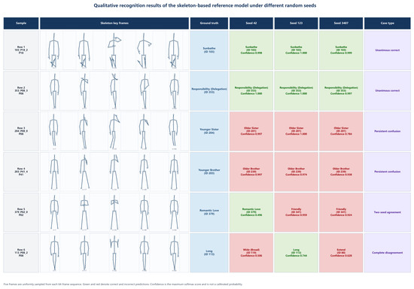Select the Row 1 sample label cell
The width and height of the screenshot is (414, 289).
pyautogui.click(x=21, y=50)
